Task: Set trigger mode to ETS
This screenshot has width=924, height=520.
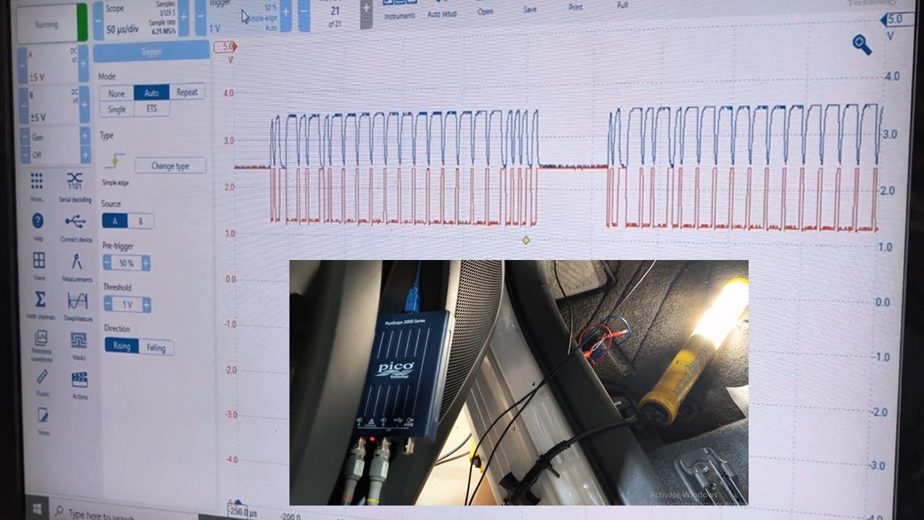Action: click(x=152, y=108)
